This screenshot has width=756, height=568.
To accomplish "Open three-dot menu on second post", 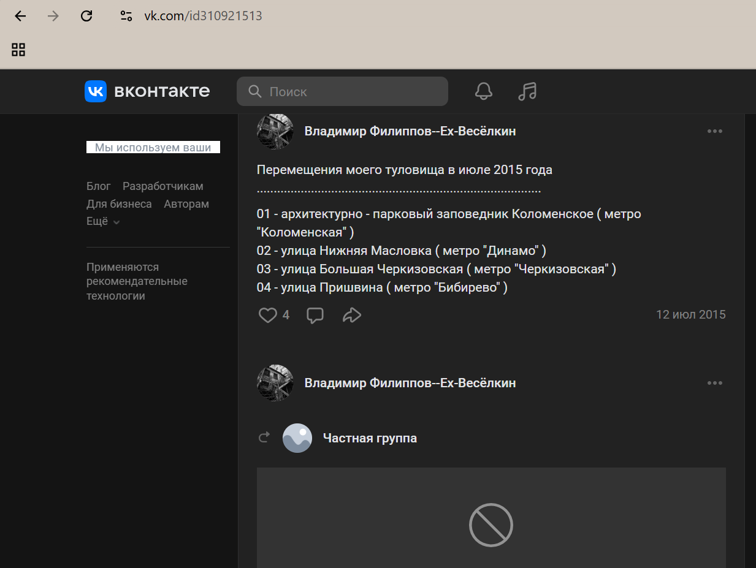I will (714, 383).
